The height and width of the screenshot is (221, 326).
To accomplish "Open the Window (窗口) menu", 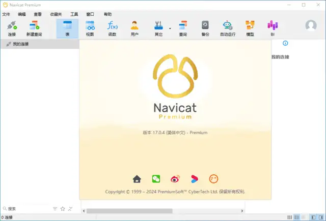I will point(90,14).
